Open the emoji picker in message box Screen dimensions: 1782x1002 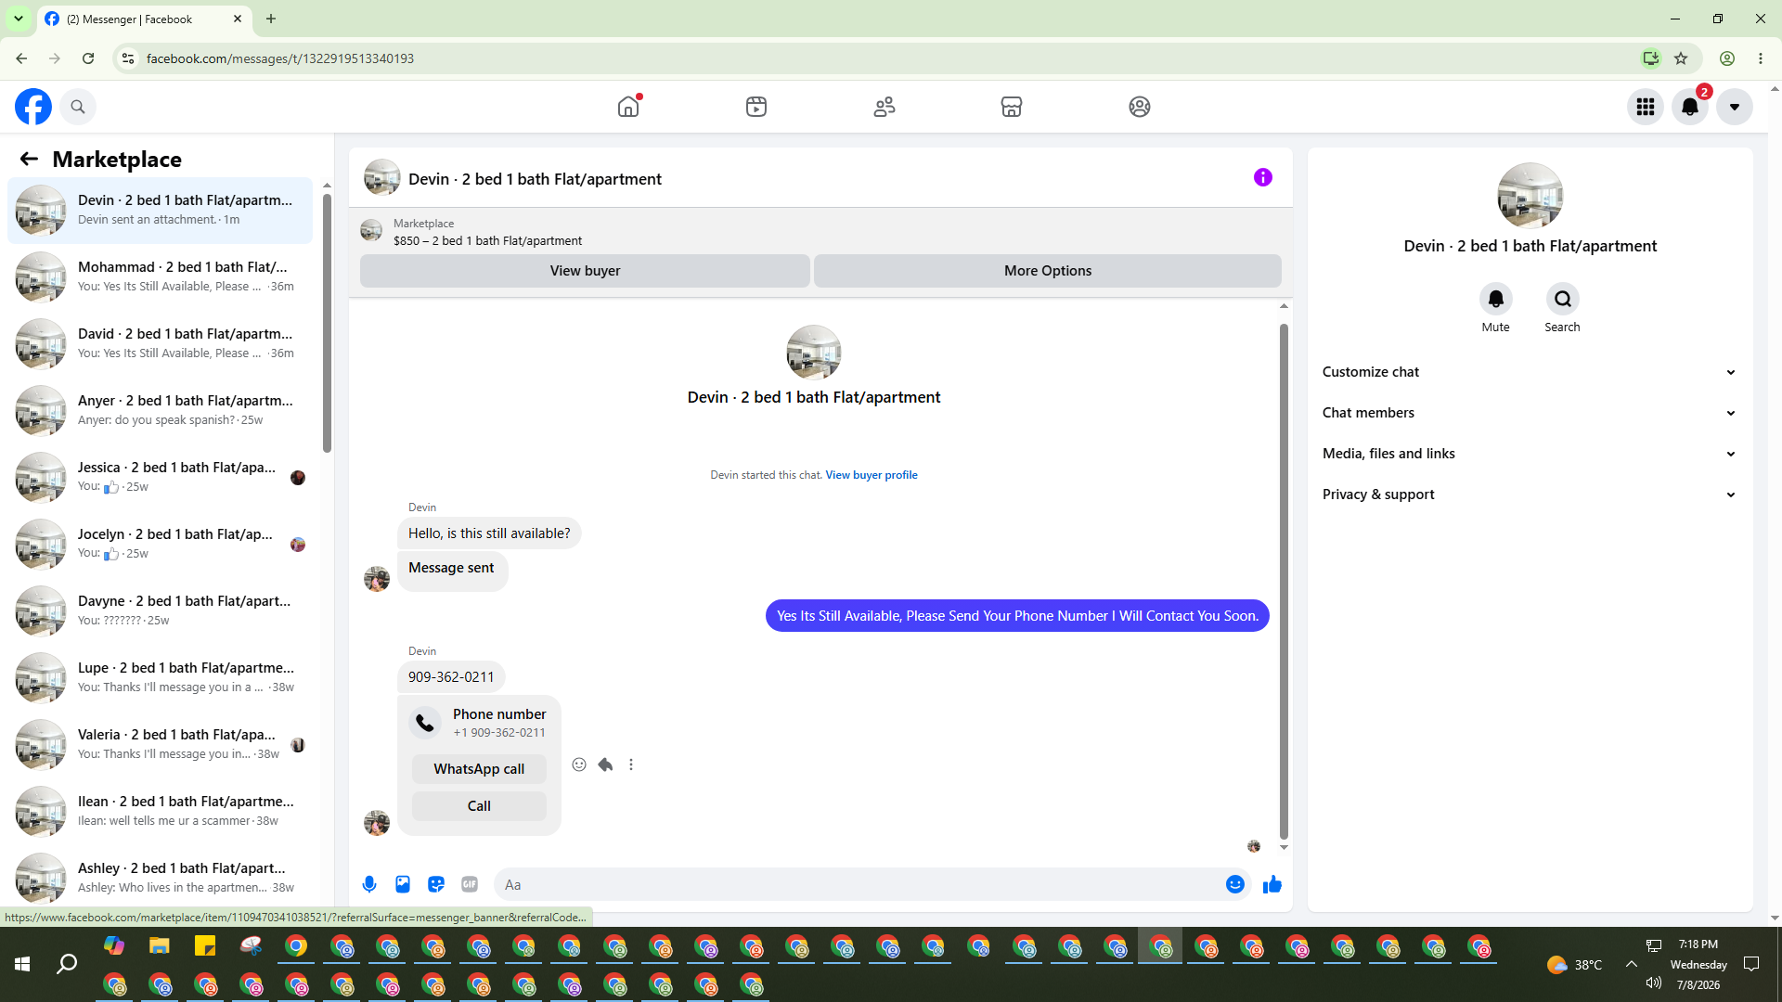click(1235, 885)
